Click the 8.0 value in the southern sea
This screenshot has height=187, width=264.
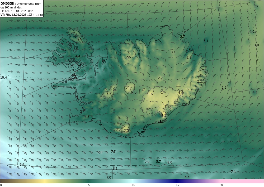(170, 162)
